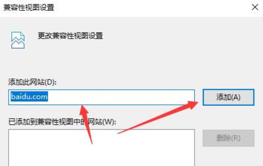Click the 添加此网站(D): label

point(33,82)
